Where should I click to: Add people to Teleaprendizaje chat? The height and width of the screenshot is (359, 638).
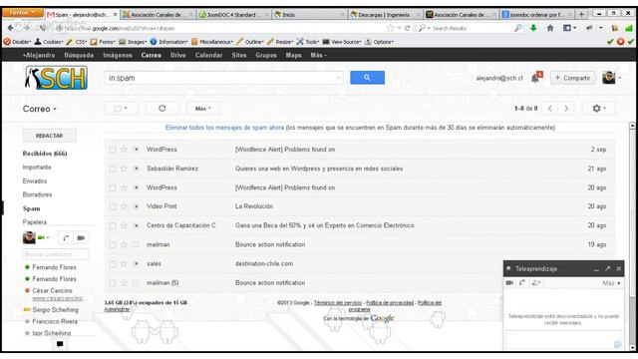(x=536, y=283)
